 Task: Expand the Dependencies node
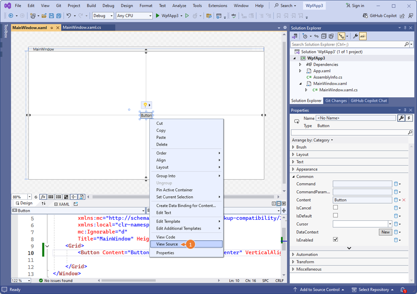300,64
